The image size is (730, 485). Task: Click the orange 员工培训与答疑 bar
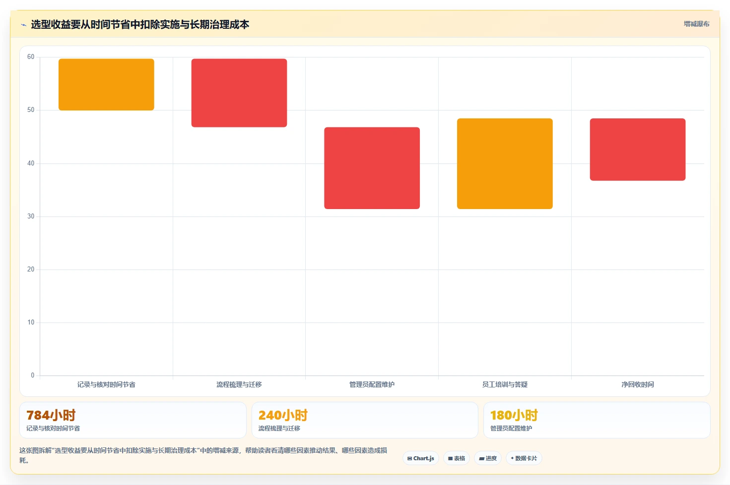pos(505,163)
